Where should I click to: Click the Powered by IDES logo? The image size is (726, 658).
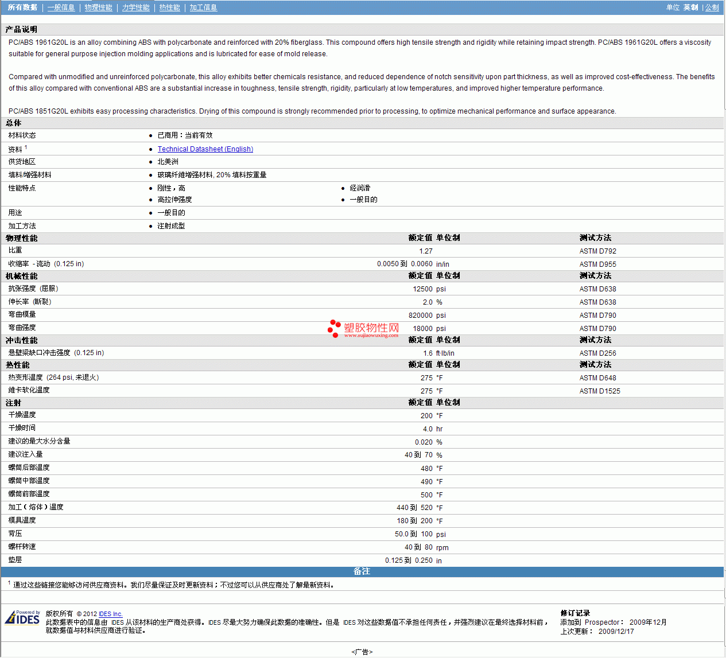point(22,617)
